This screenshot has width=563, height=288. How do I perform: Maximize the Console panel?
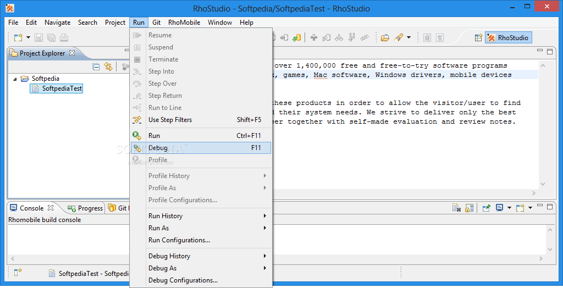point(550,207)
